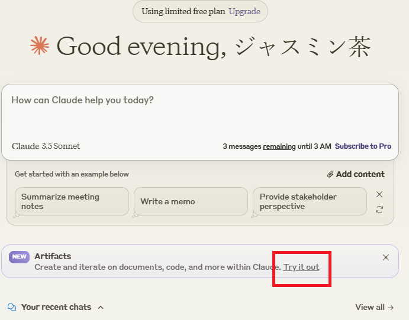Screen dimensions: 409x320
Task: Click the 'Artifacts' heading text
Action: click(53, 256)
